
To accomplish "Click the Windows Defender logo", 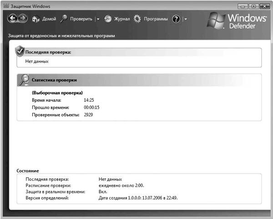I will 237,21.
